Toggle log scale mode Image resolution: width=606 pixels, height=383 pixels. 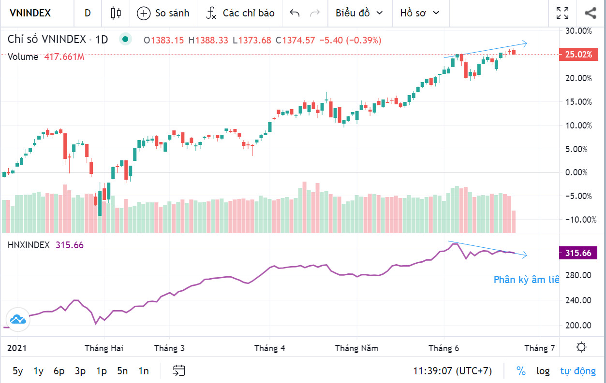pos(543,371)
